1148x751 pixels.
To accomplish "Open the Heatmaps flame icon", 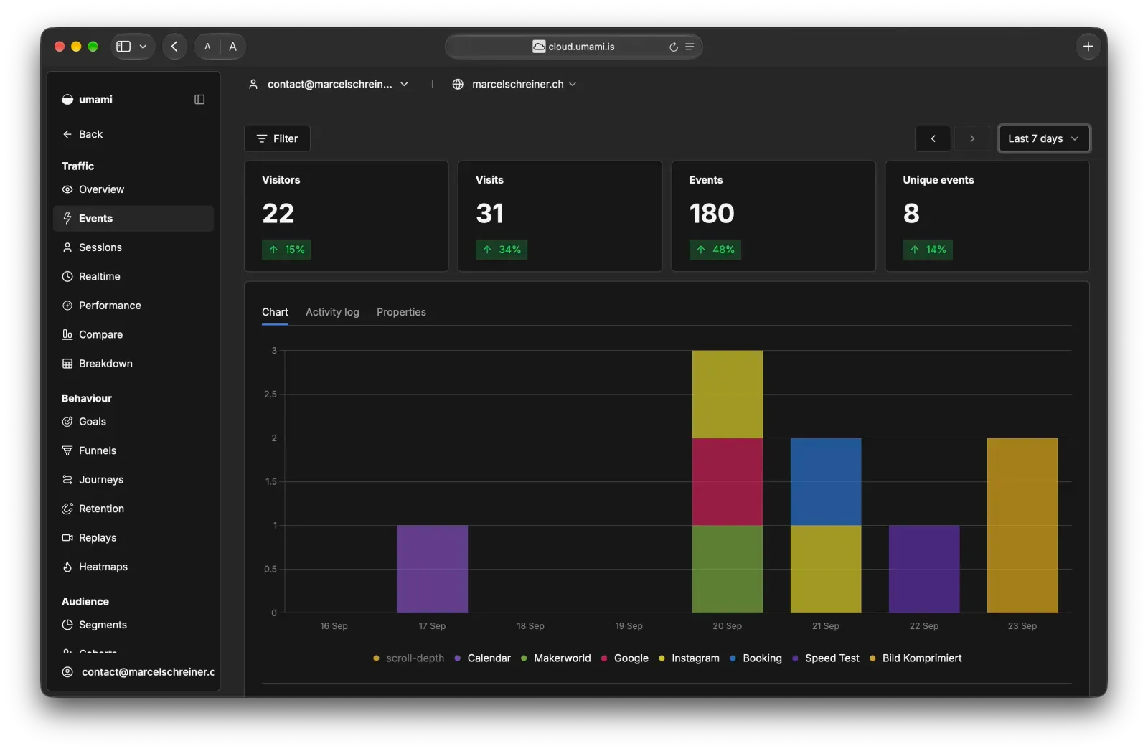I will (67, 567).
